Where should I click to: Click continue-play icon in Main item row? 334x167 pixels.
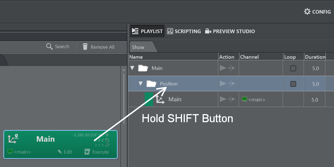[x=232, y=99]
